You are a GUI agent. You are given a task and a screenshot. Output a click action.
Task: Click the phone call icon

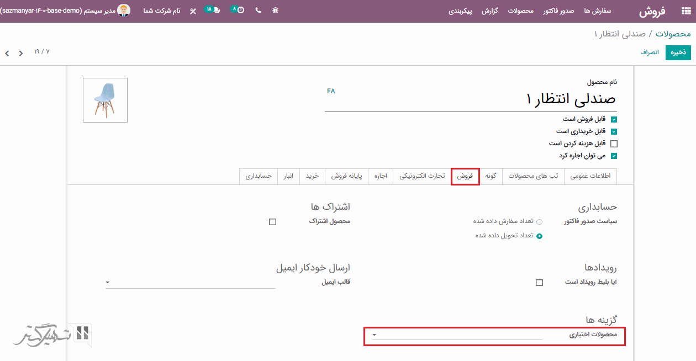258,10
